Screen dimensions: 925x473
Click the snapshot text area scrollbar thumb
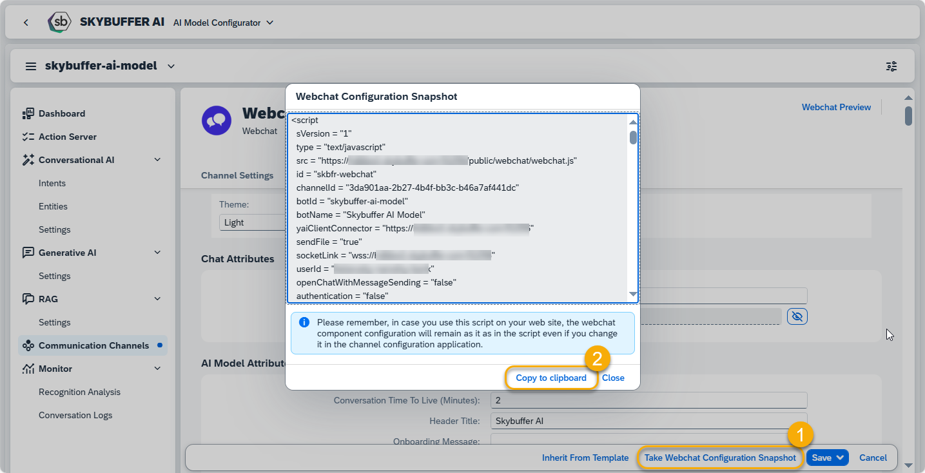(x=633, y=137)
